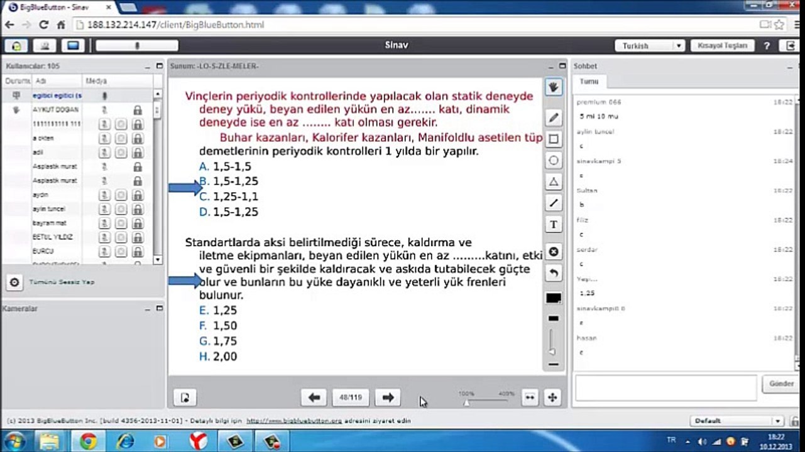Focus the chat message input box
Image resolution: width=805 pixels, height=452 pixels.
click(665, 388)
